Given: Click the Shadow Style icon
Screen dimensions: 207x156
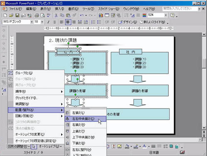Looking at the screenshot, I should (171, 146).
